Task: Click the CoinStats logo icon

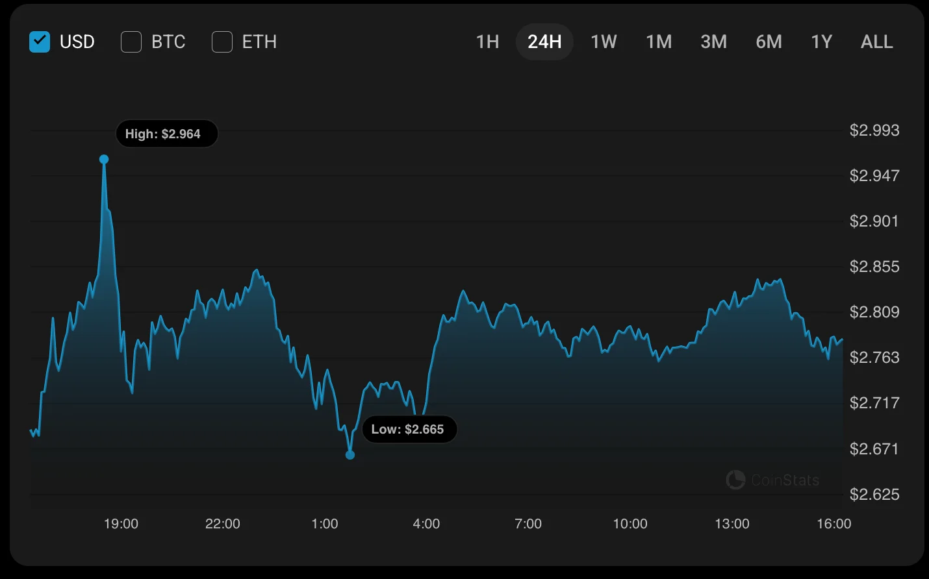Action: 735,480
